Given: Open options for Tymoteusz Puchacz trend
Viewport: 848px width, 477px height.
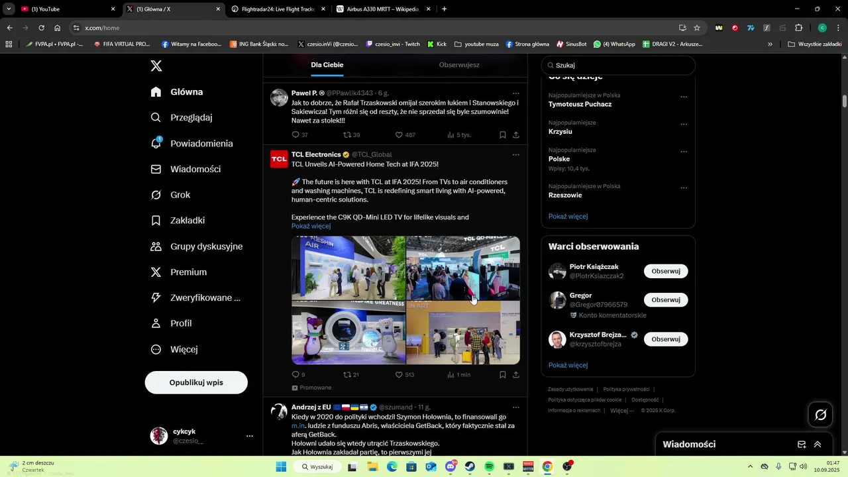Looking at the screenshot, I should (x=684, y=97).
